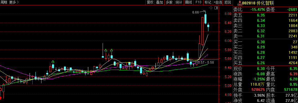Select the 多股 multi-stock view
Image resolution: width=298 pixels, height=103 pixels.
(x=169, y=2)
